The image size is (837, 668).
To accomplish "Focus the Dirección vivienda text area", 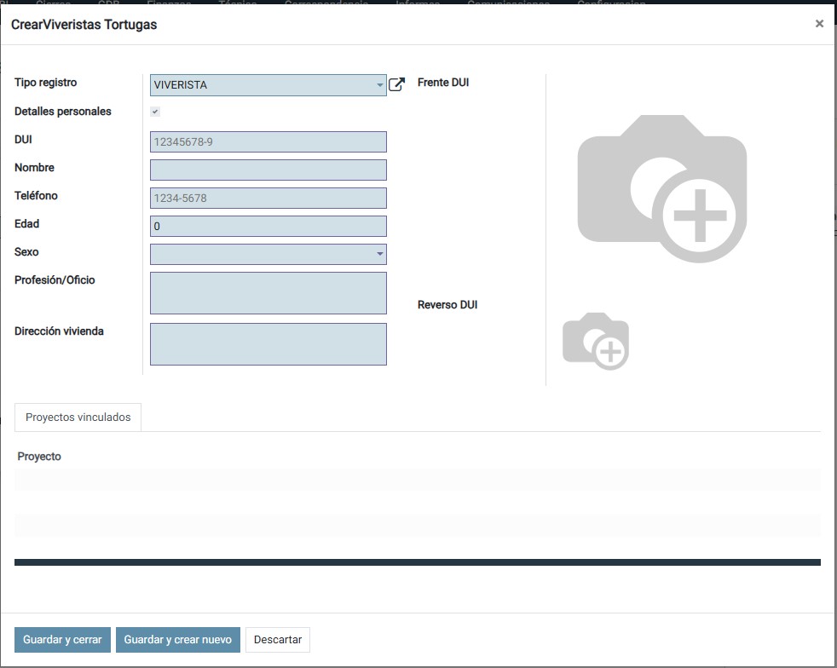I will pos(268,344).
